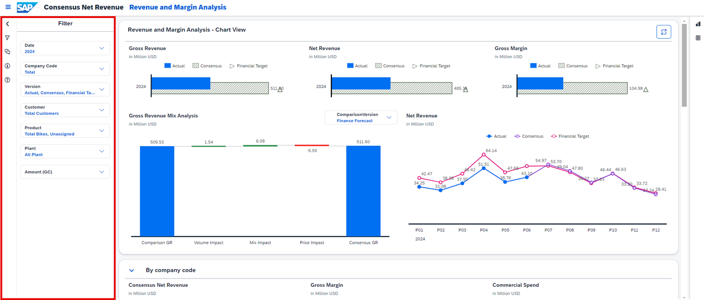Open the Version filter dropdown
The width and height of the screenshot is (704, 300).
pos(66,89)
